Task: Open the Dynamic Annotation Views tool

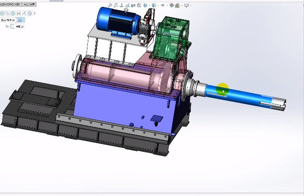Action: 139,6
